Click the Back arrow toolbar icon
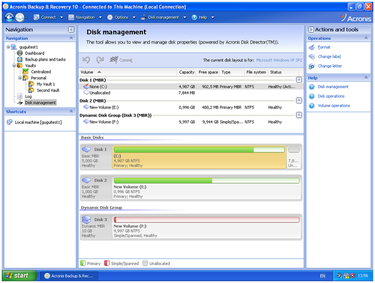 9,17
